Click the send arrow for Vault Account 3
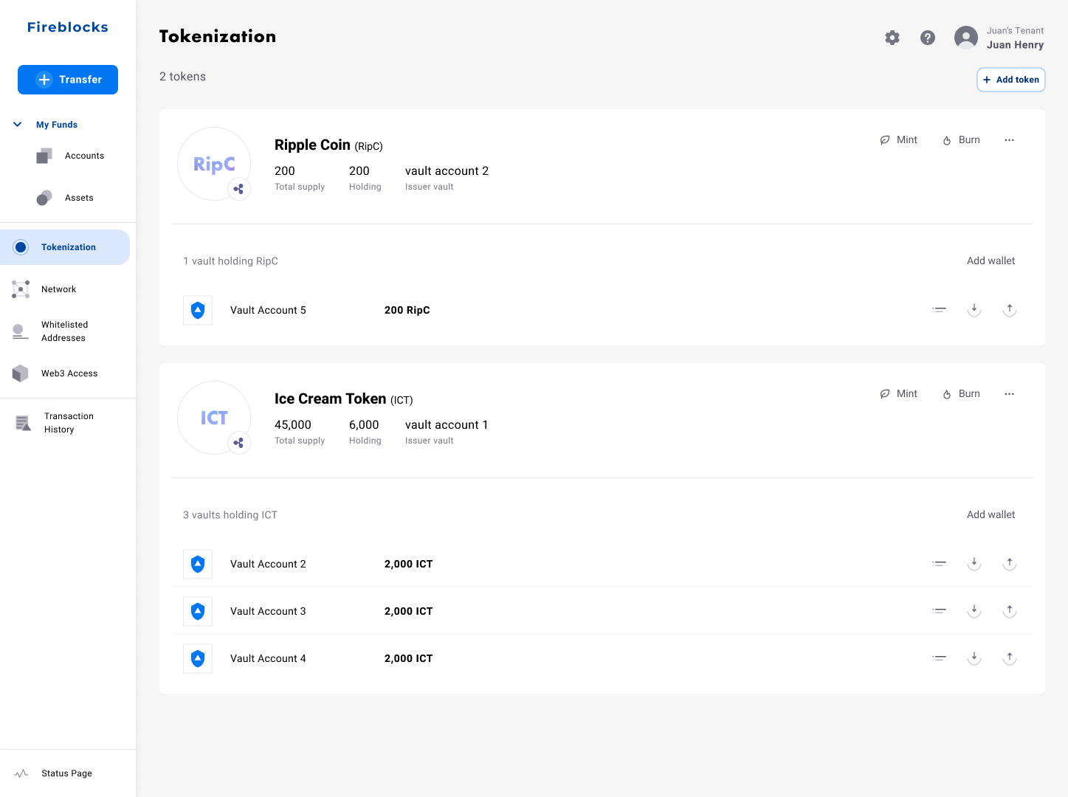Screen dimensions: 1068x797 [x=1010, y=611]
